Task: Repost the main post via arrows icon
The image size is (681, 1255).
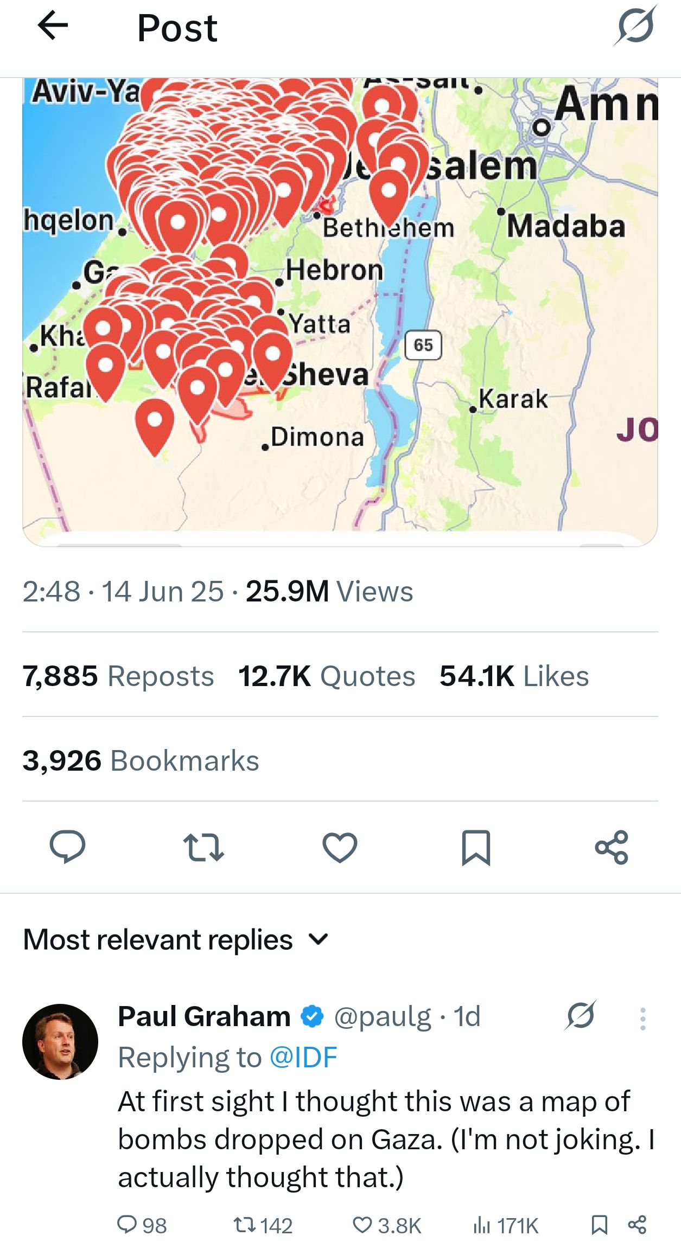Action: click(x=203, y=847)
